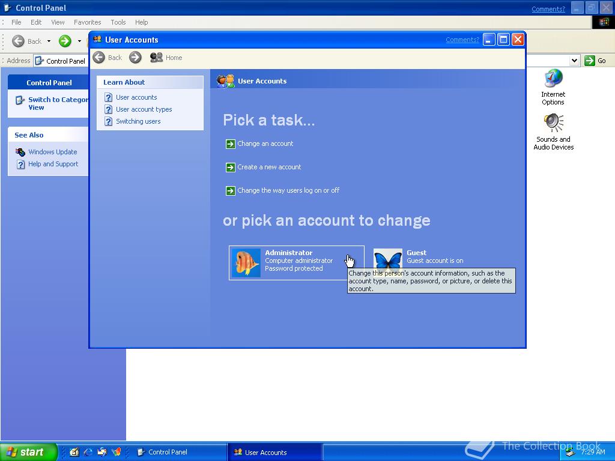Click green arrow for log on options
The height and width of the screenshot is (461, 615).
(231, 191)
